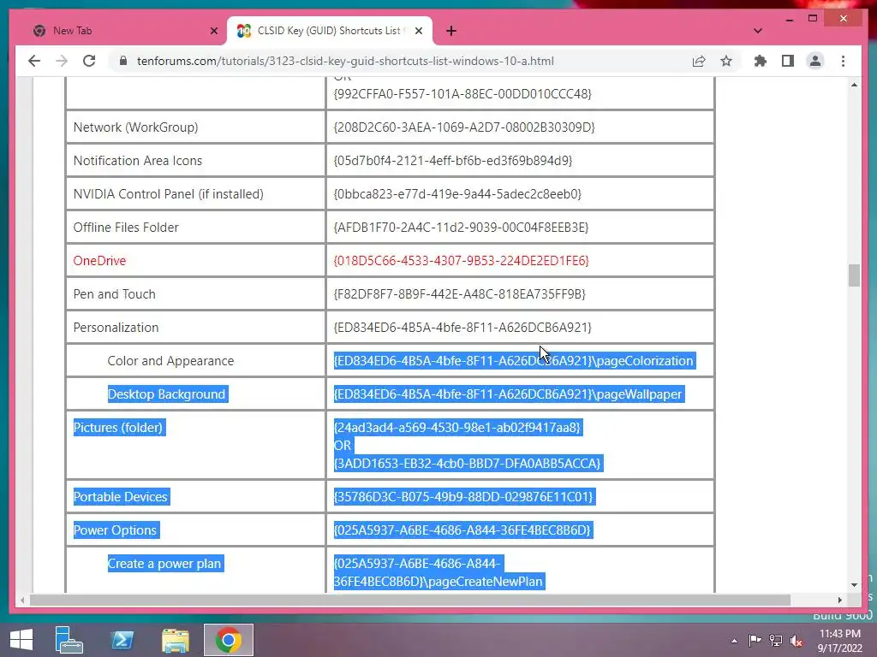Viewport: 877px width, 657px height.
Task: Go back to the previous page
Action: 34,61
